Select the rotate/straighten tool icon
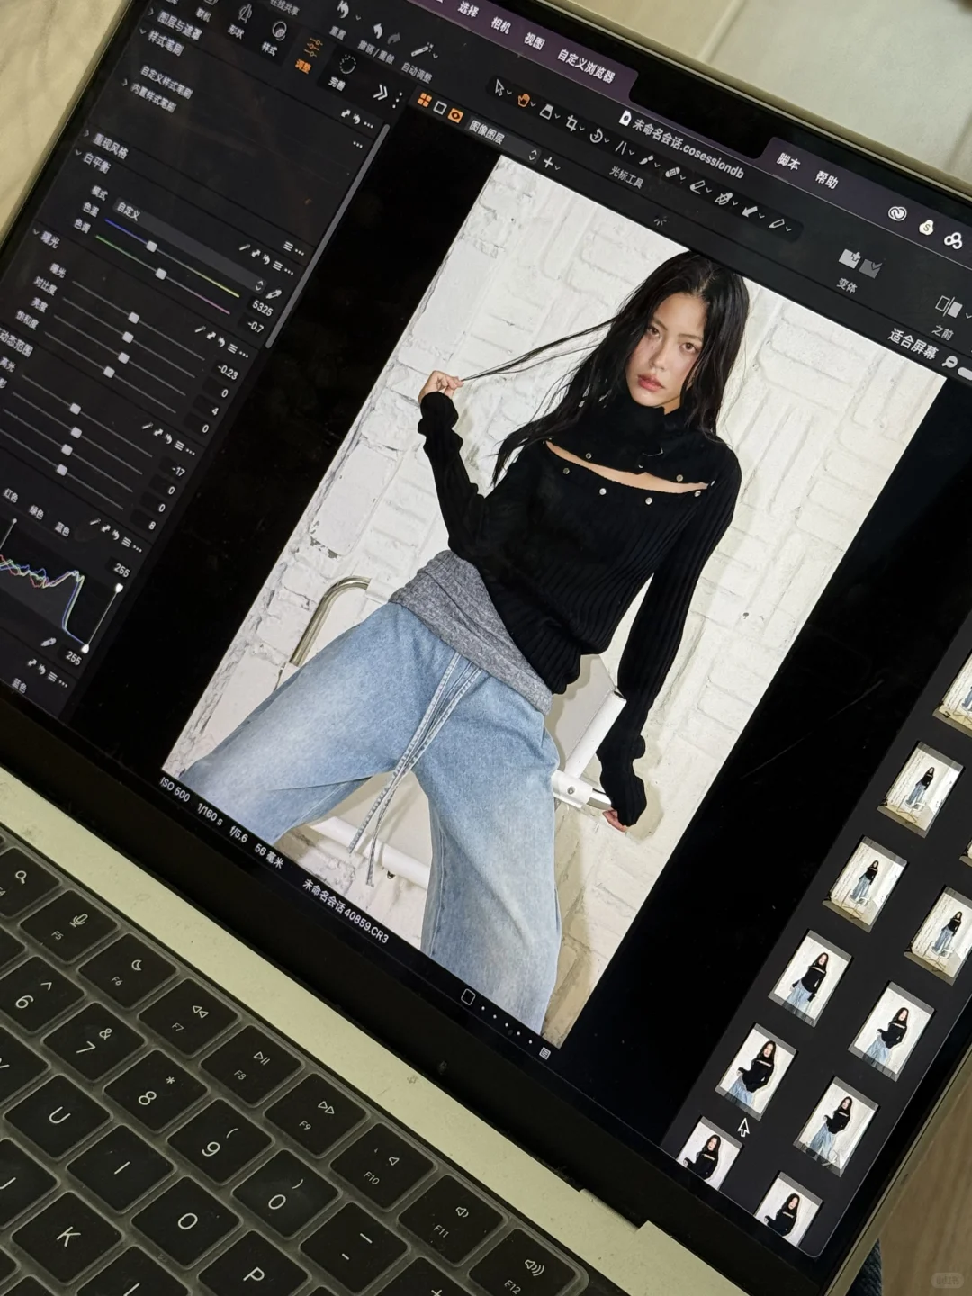Screen dimensions: 972x1296 [x=596, y=135]
